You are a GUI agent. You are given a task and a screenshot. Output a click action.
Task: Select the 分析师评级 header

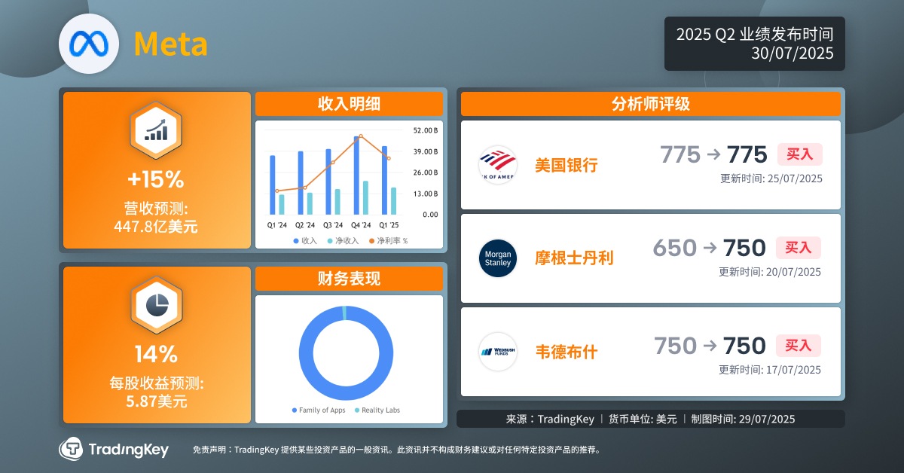pyautogui.click(x=650, y=104)
